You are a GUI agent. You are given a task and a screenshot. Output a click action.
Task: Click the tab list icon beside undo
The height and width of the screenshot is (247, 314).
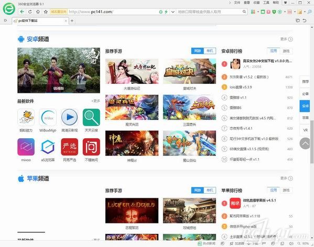[298, 20]
